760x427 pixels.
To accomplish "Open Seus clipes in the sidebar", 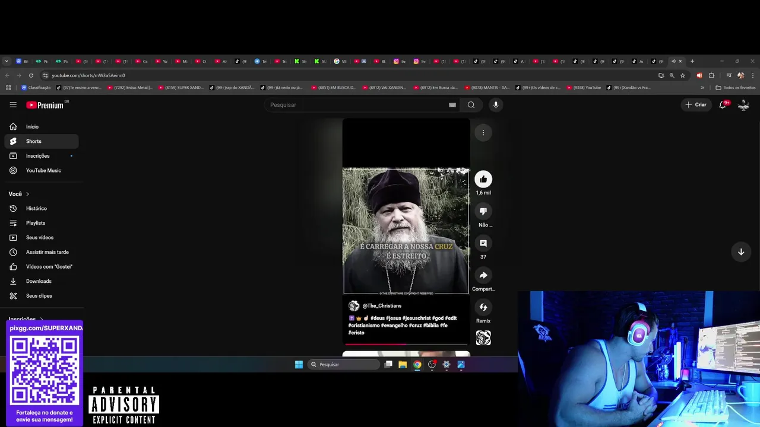I will coord(42,296).
